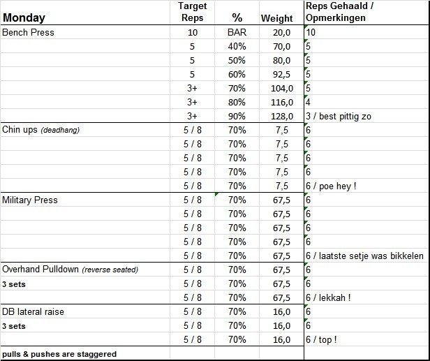Click the BAR percentage cell
The image size is (430, 361).
[x=237, y=32]
